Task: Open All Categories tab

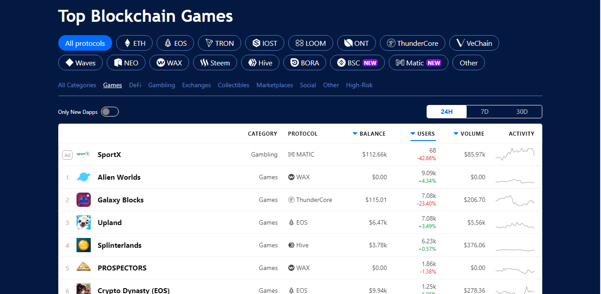Action: tap(77, 85)
